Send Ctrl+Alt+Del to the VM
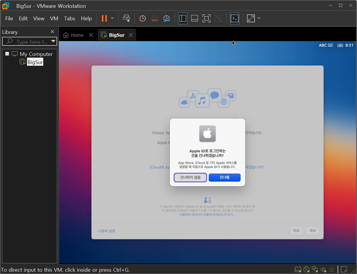Image resolution: width=357 pixels, height=274 pixels. (126, 19)
